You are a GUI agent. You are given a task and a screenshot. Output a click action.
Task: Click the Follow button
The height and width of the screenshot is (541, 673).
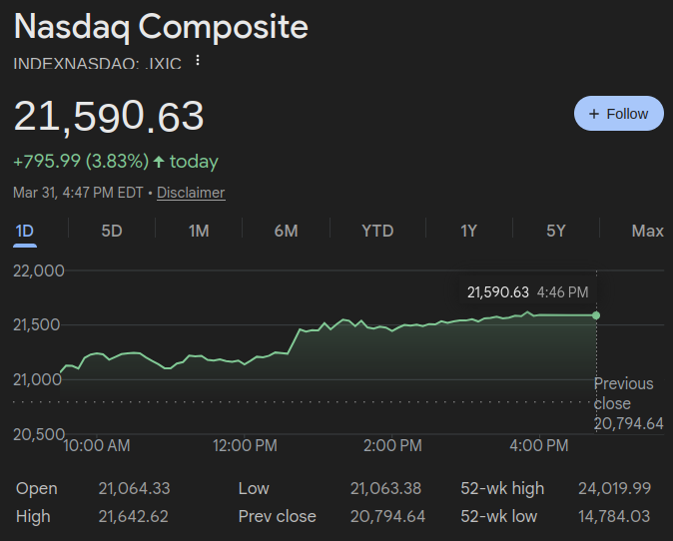pyautogui.click(x=618, y=114)
